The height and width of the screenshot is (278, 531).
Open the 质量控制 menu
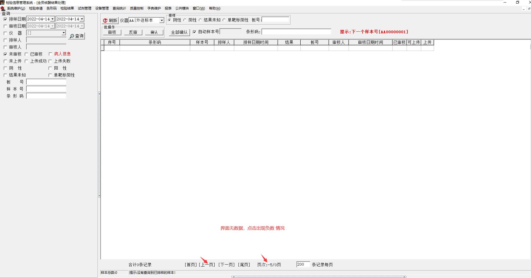click(137, 8)
